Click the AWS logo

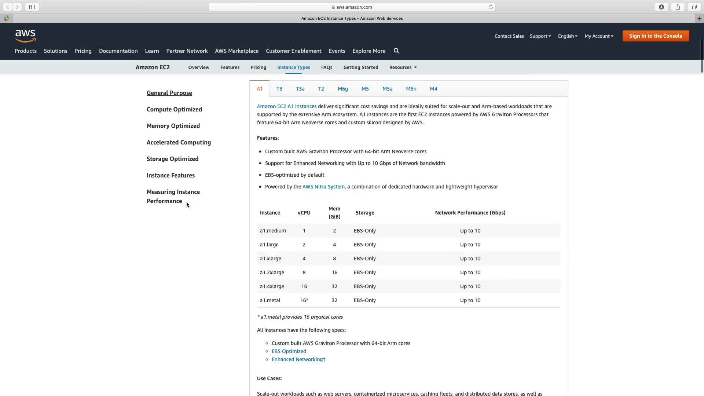(25, 36)
